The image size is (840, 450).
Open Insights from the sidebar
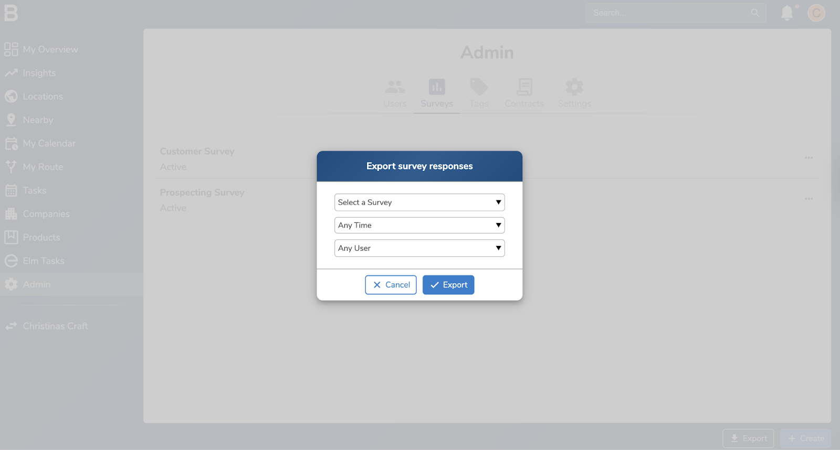pos(39,73)
